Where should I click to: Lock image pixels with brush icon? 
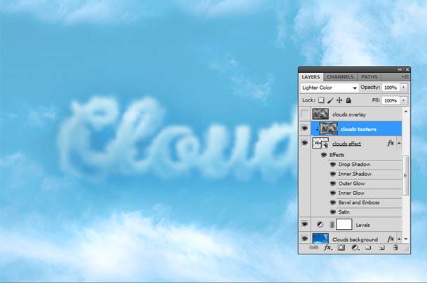pyautogui.click(x=330, y=100)
